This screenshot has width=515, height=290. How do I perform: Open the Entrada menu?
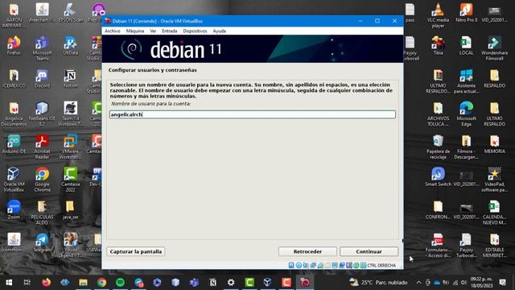(170, 31)
